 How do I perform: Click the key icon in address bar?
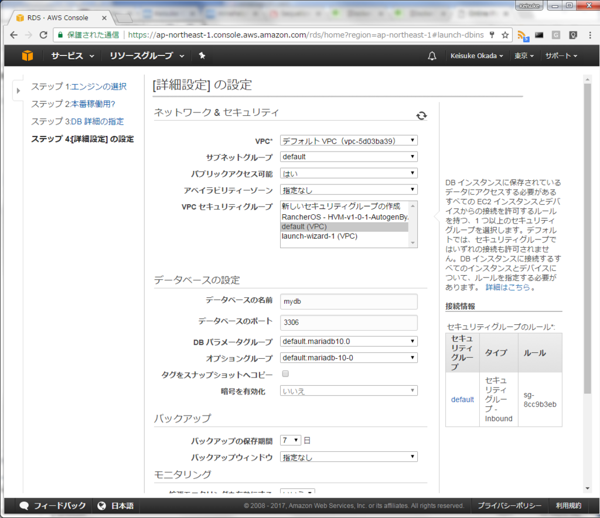click(x=492, y=35)
